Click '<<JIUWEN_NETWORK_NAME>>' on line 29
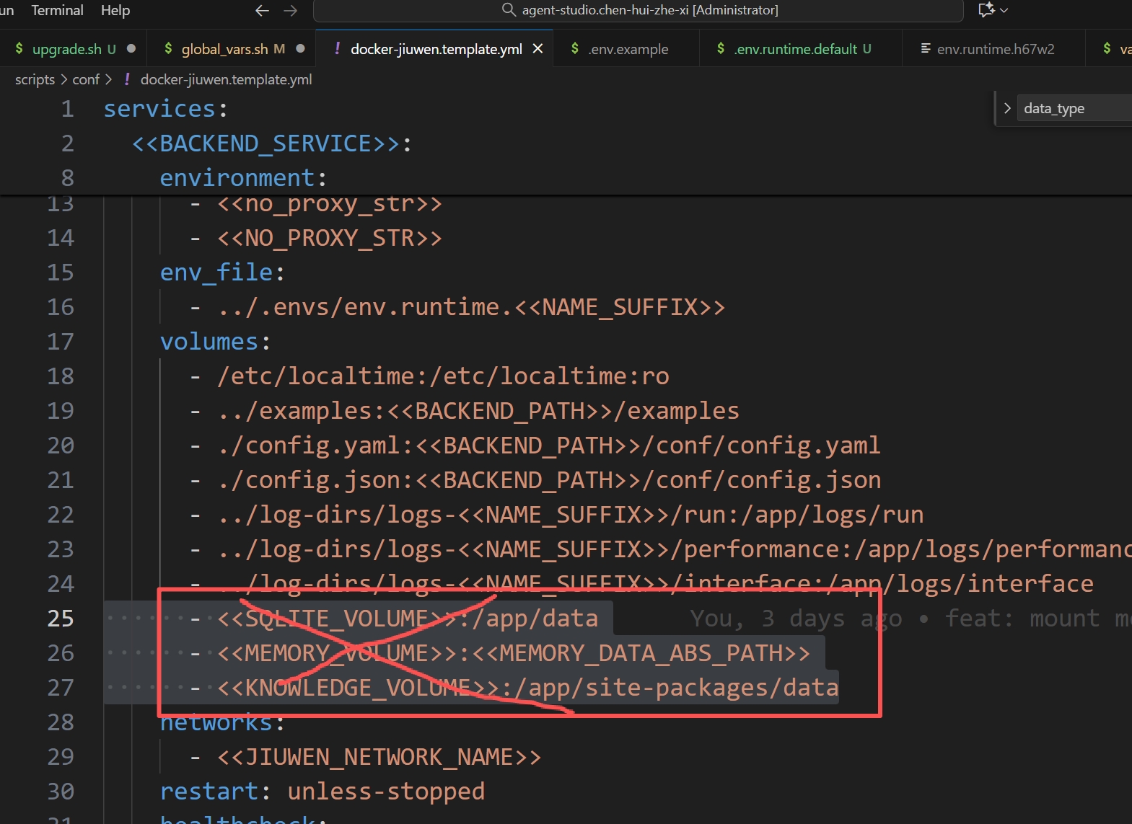This screenshot has height=824, width=1132. coord(379,757)
